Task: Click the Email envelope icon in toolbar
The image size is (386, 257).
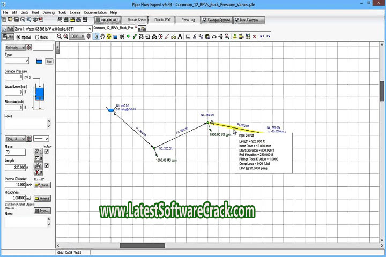Action: point(23,19)
